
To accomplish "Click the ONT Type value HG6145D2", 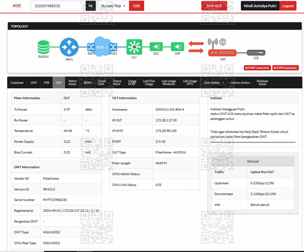I will click(52, 232).
